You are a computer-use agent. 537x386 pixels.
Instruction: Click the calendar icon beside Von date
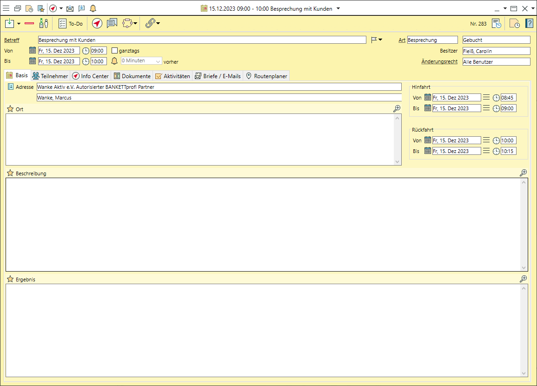33,51
